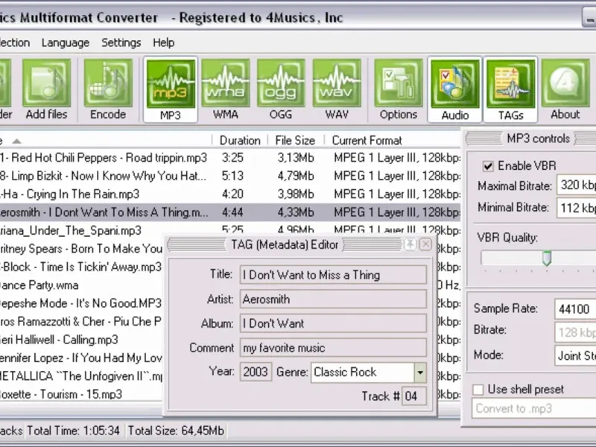
Task: Select Jennifer Lopez - If You Had row
Action: (81, 358)
